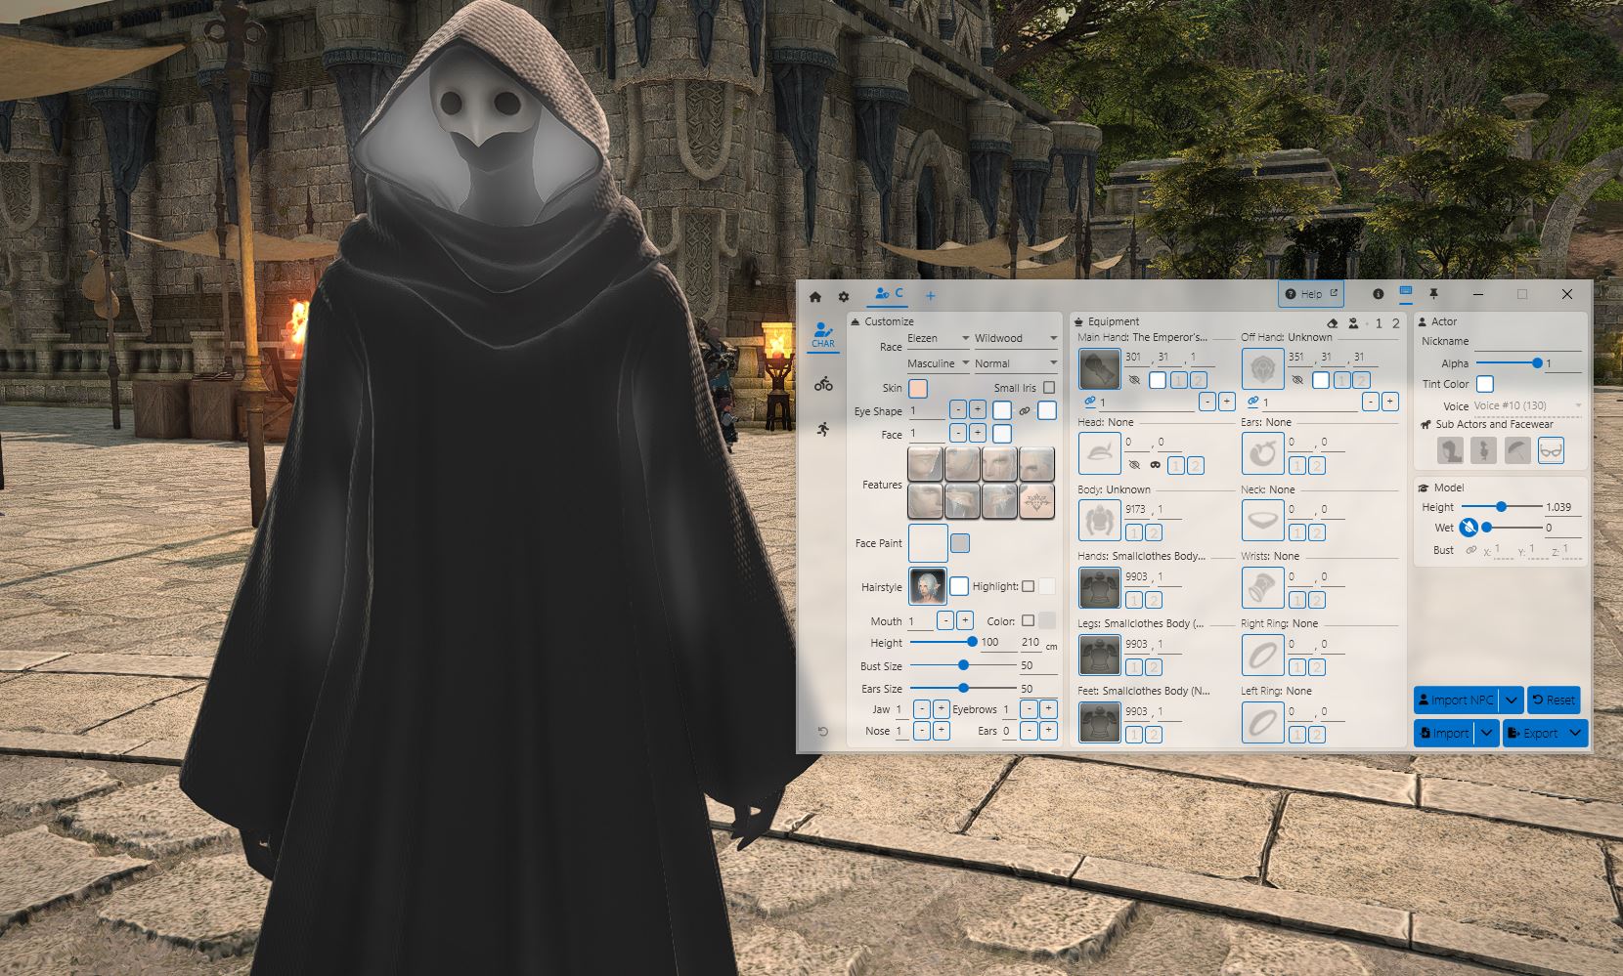
Task: Collapse the Customize panel header
Action: point(883,321)
